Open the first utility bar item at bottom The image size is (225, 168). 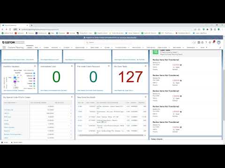coord(5,142)
